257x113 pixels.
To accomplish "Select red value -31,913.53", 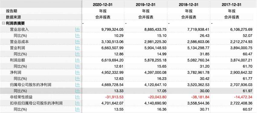I will click(x=114, y=97).
